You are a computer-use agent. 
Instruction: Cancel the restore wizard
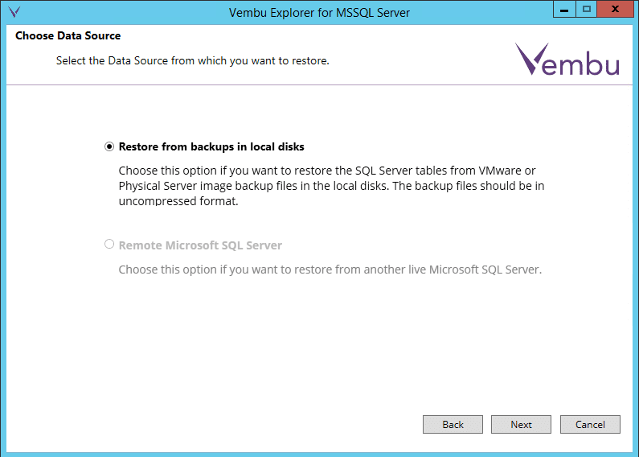(x=589, y=424)
